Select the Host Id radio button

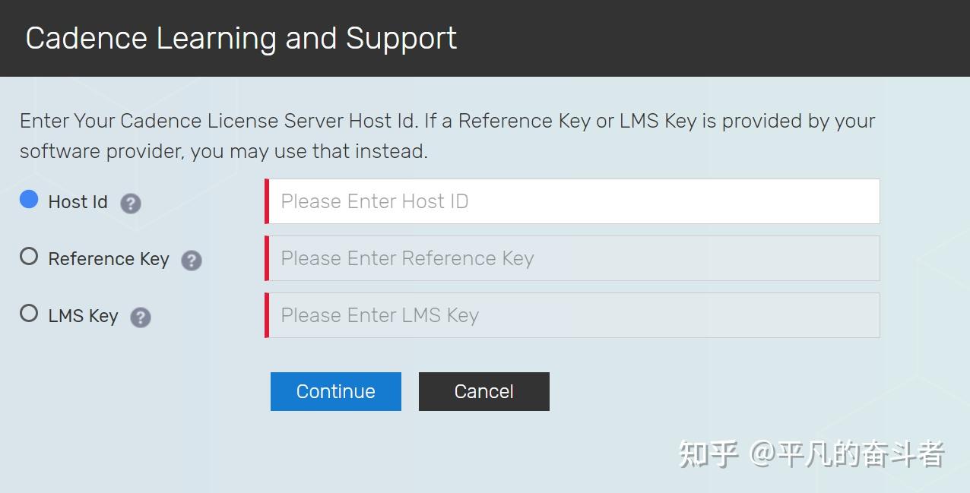[29, 200]
